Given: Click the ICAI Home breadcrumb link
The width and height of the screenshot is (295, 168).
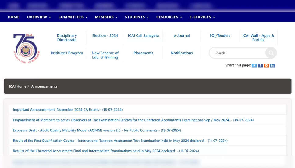Looking at the screenshot, I should (18, 86).
